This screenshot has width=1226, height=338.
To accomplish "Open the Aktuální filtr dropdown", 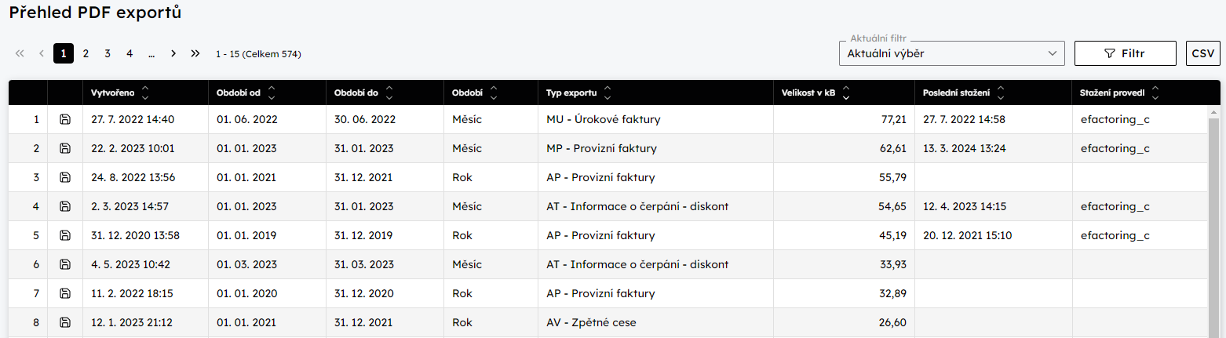I will (x=951, y=53).
